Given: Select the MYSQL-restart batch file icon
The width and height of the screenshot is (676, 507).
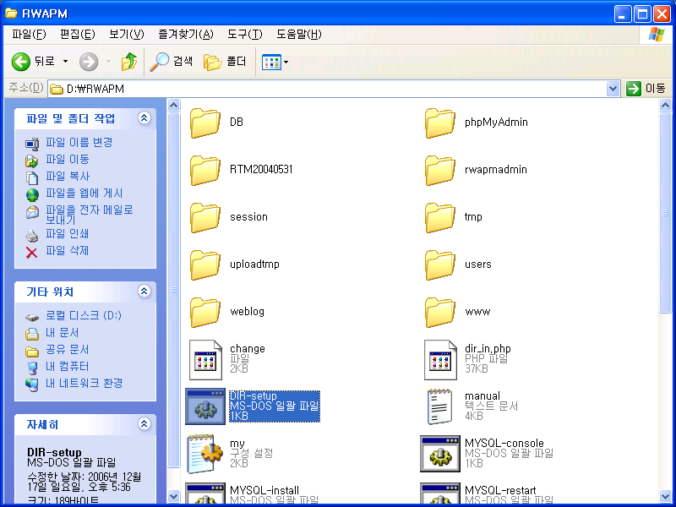Looking at the screenshot, I should point(440,494).
